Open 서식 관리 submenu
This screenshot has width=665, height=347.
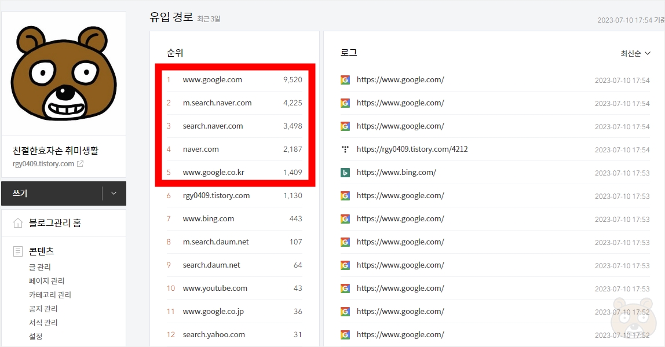[43, 323]
